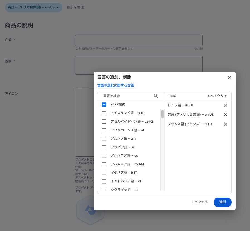The image size is (250, 231).
Task: Check インドネシア語 – id
Action: click(x=104, y=181)
